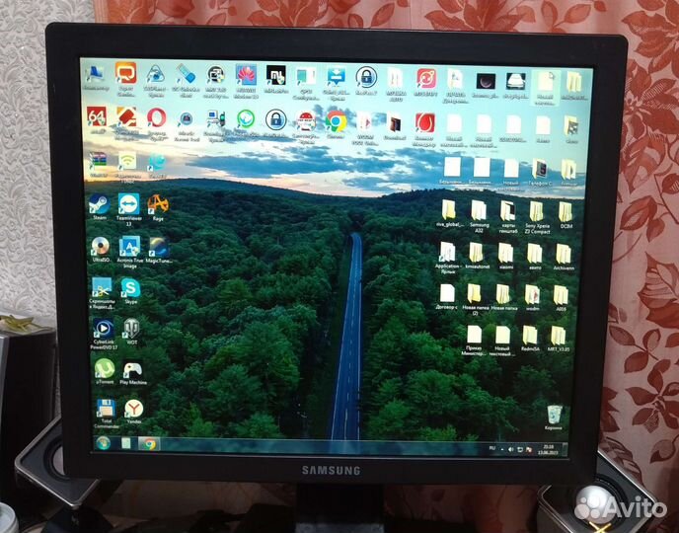
Task: Open the DCIM folder
Action: tap(566, 215)
